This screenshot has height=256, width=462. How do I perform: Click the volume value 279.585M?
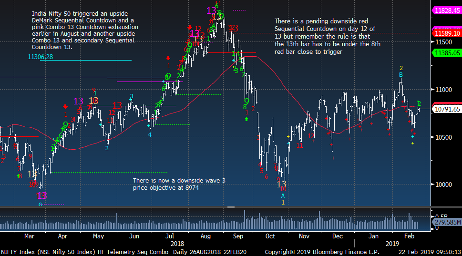pyautogui.click(x=447, y=222)
